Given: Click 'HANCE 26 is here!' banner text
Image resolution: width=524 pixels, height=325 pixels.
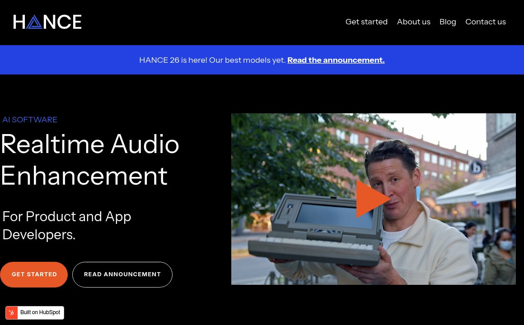Looking at the screenshot, I should click(x=212, y=60).
